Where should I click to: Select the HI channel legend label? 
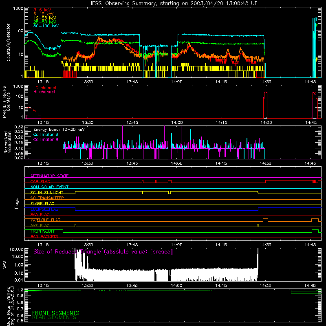(x=44, y=92)
